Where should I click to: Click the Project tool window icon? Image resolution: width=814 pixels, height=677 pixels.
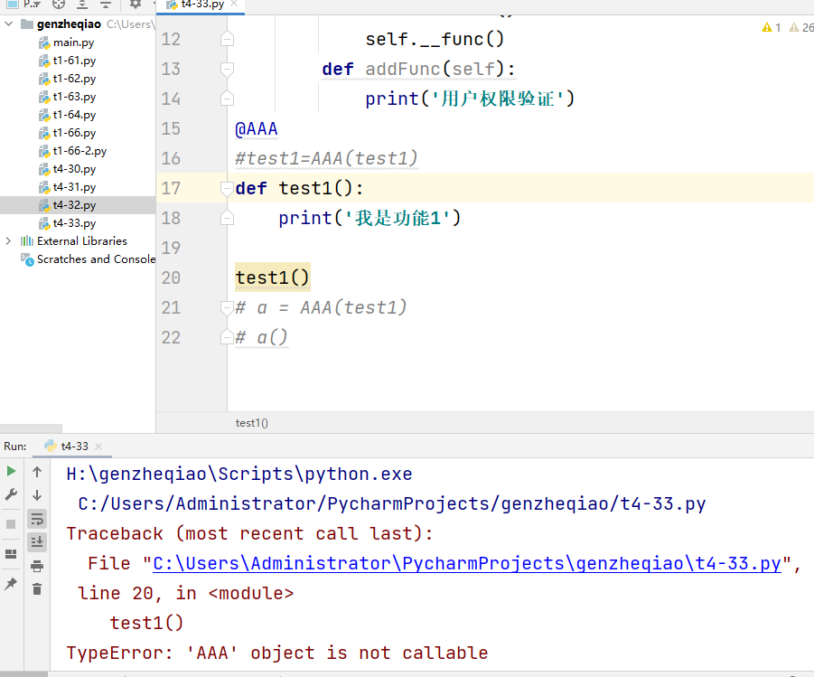(13, 5)
